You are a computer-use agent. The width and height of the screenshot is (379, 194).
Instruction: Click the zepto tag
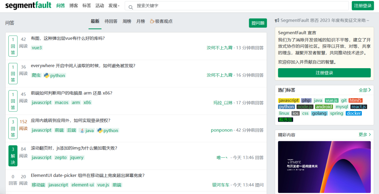coord(61,157)
